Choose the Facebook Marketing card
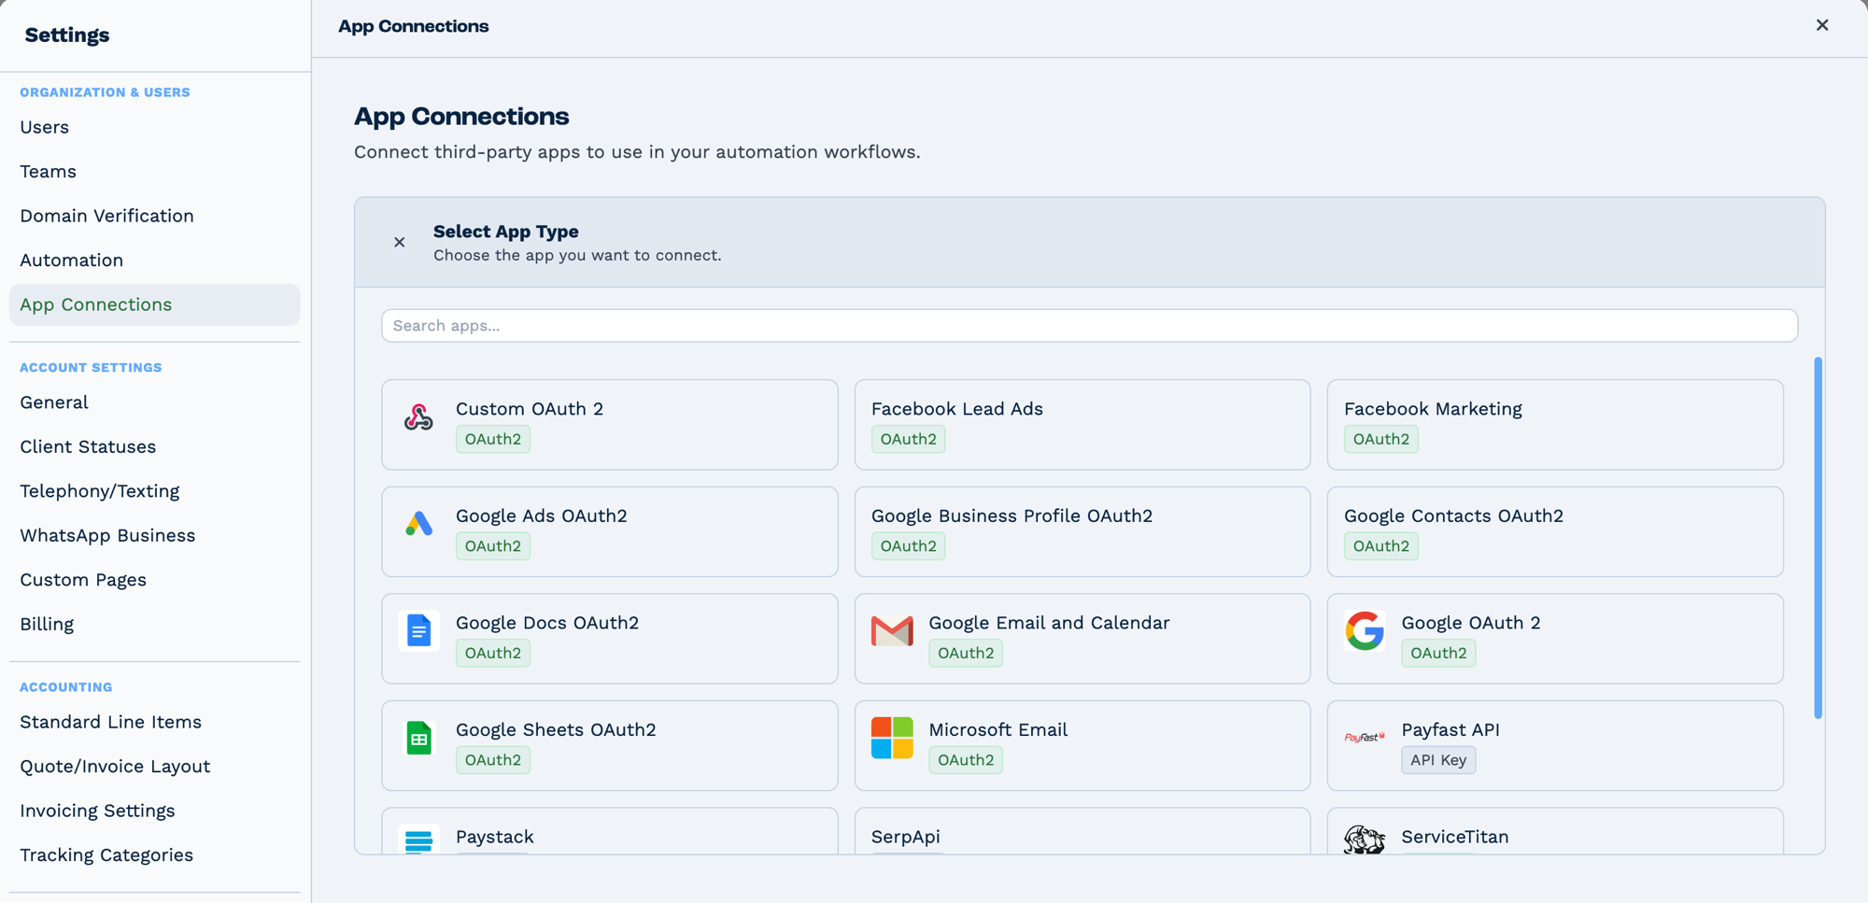 click(x=1555, y=425)
